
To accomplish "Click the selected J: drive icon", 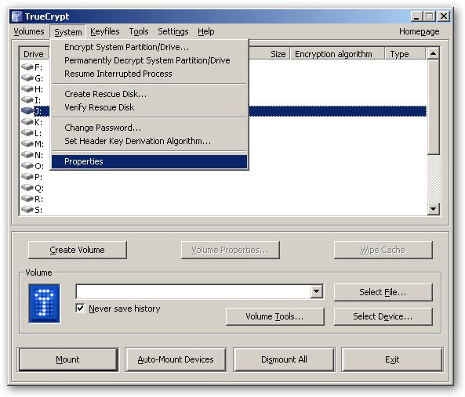I will [x=27, y=111].
